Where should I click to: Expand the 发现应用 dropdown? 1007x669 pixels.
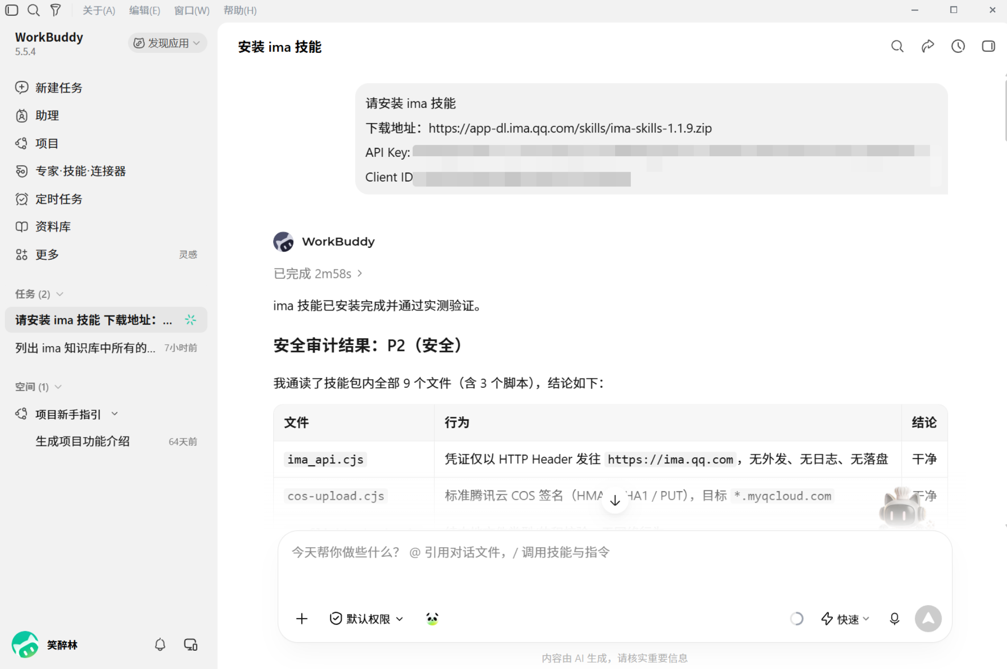click(167, 43)
